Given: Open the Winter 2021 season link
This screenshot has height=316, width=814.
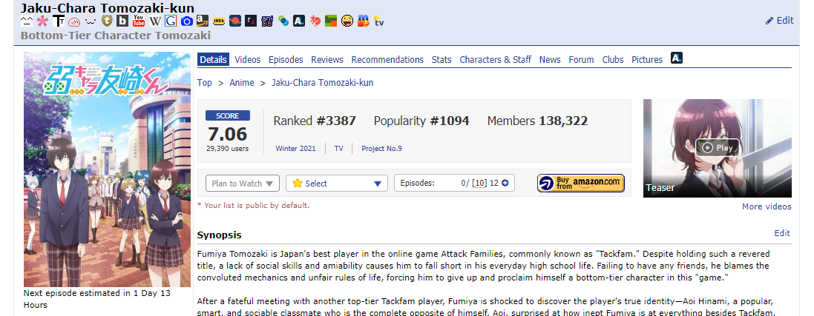Looking at the screenshot, I should point(295,149).
